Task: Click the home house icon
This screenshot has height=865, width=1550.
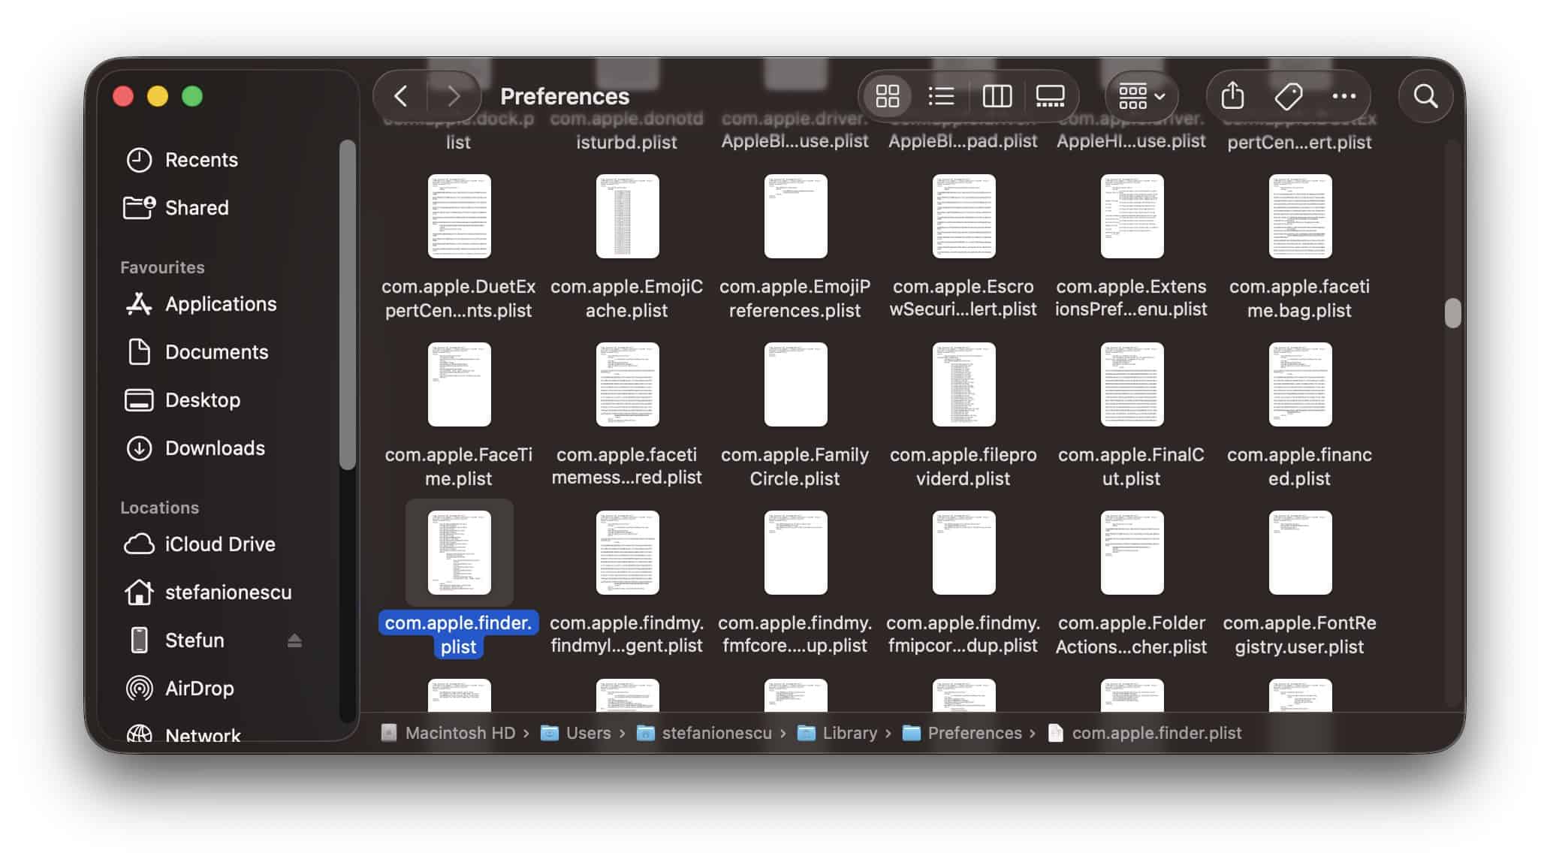Action: (139, 592)
